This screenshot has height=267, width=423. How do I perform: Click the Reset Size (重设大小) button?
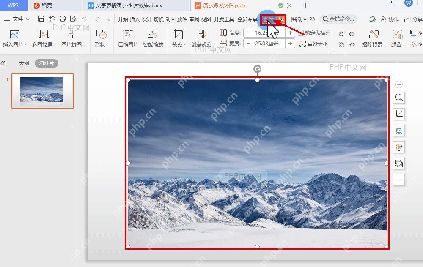coord(314,44)
